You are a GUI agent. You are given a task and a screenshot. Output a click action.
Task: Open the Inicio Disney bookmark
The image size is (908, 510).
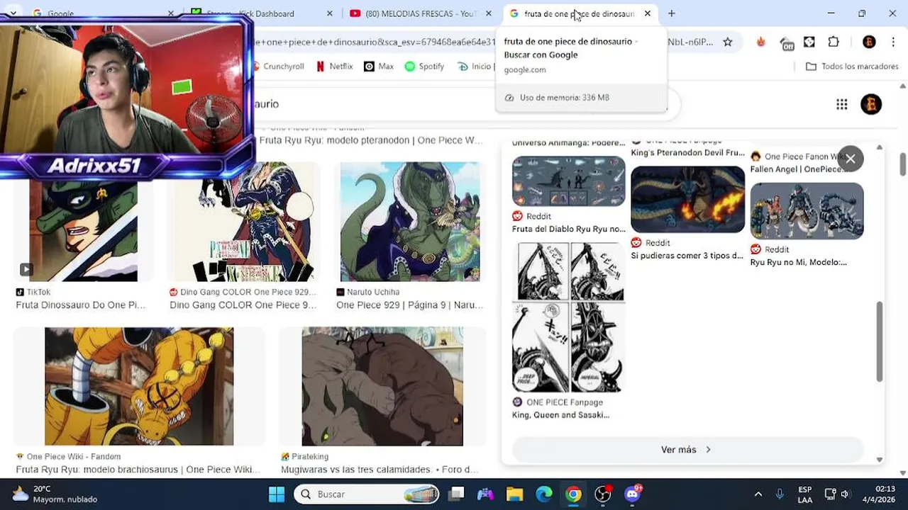475,66
